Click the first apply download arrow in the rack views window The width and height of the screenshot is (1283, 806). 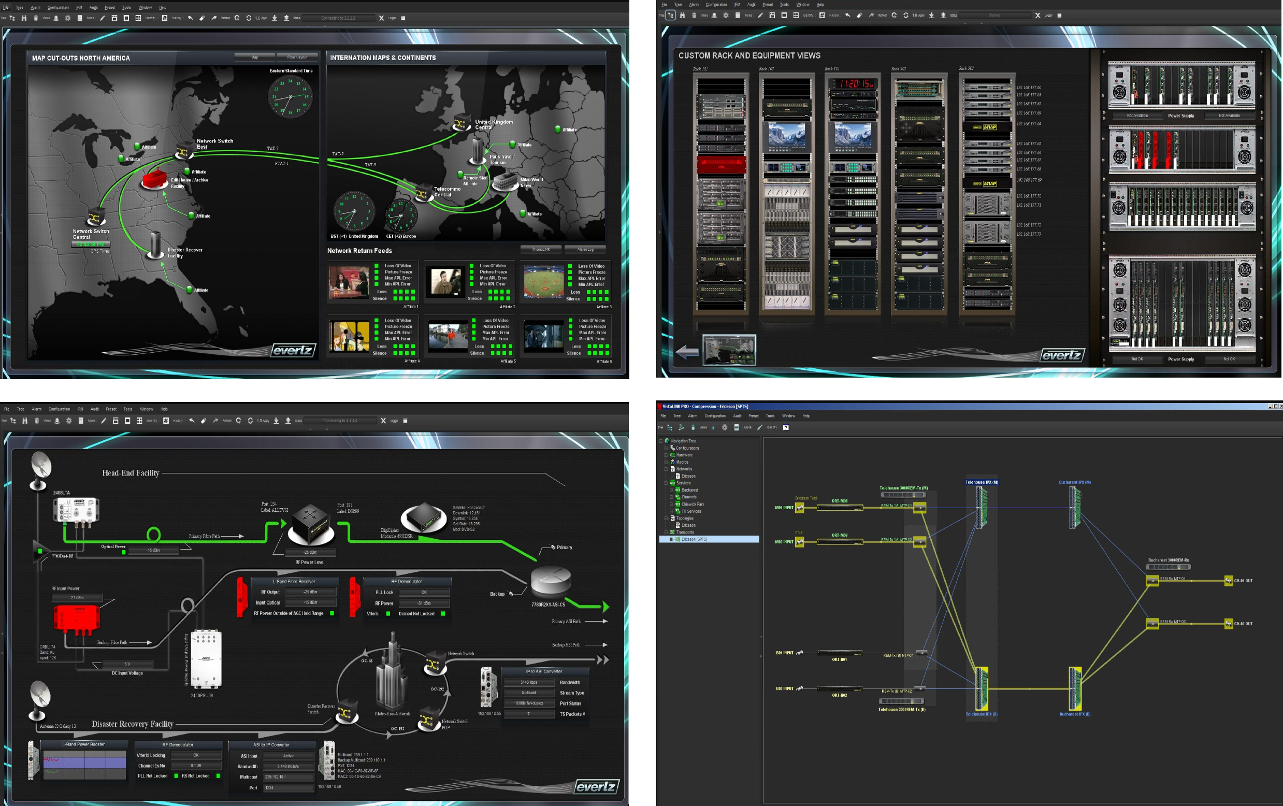tap(931, 16)
